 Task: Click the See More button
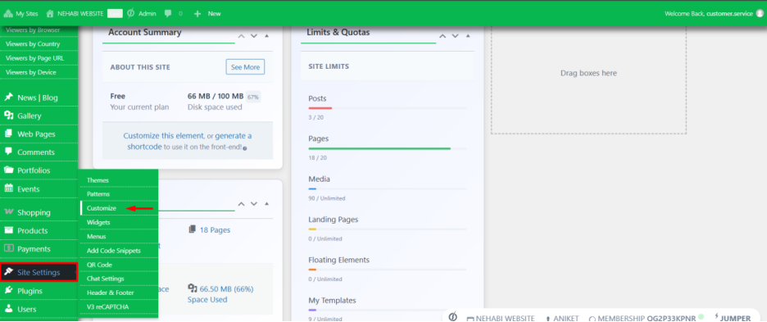click(x=245, y=67)
